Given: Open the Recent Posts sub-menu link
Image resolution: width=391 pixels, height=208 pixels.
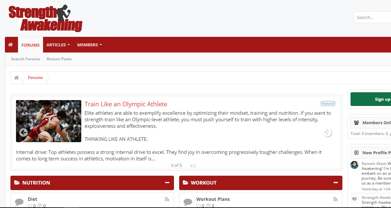Looking at the screenshot, I should point(59,59).
